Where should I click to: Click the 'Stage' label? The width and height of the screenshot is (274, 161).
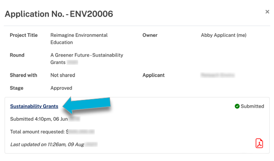click(x=16, y=88)
